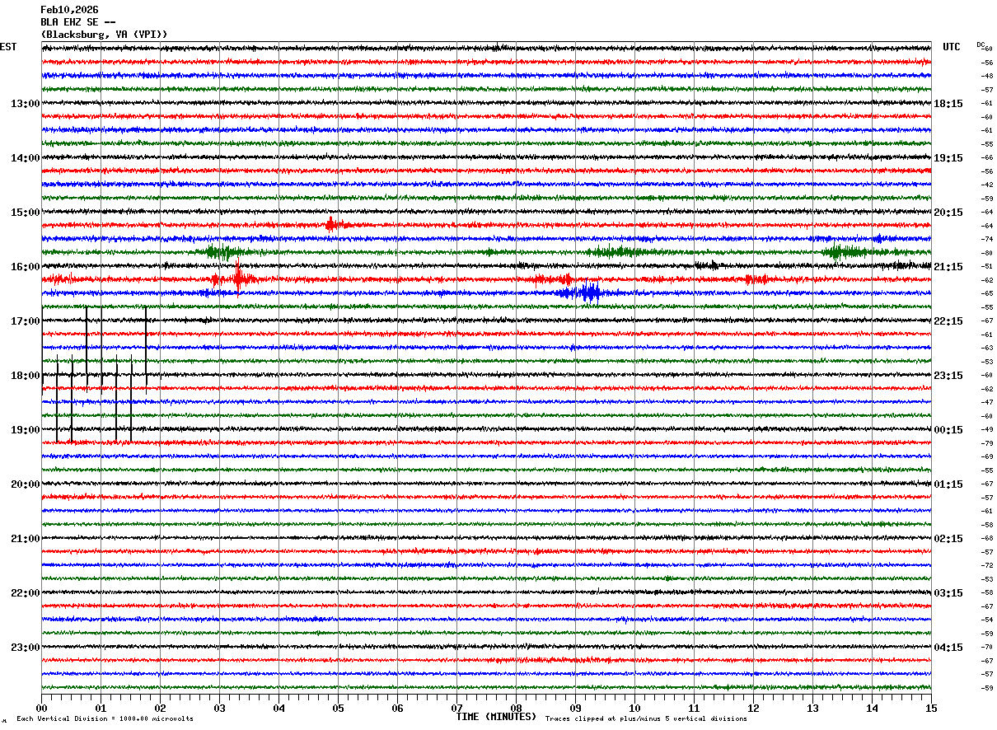Click minute tick label "00" on the axis
The width and height of the screenshot is (997, 730).
[x=41, y=709]
